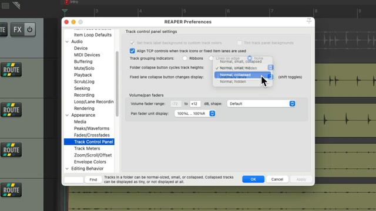The width and height of the screenshot is (376, 211).
Task: Click the -72 volume fader min field
Action: (176, 104)
